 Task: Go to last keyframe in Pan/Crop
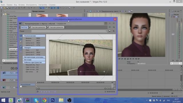(49, 92)
